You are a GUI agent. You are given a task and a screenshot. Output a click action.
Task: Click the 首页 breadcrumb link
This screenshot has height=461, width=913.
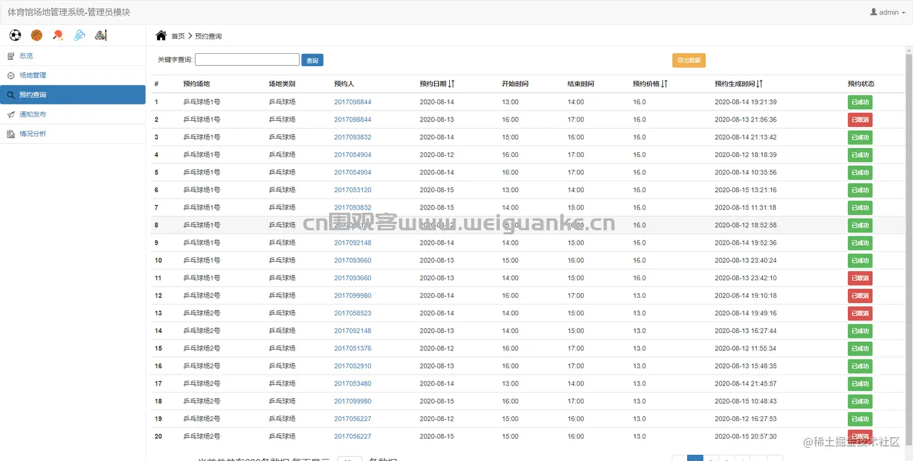(178, 36)
